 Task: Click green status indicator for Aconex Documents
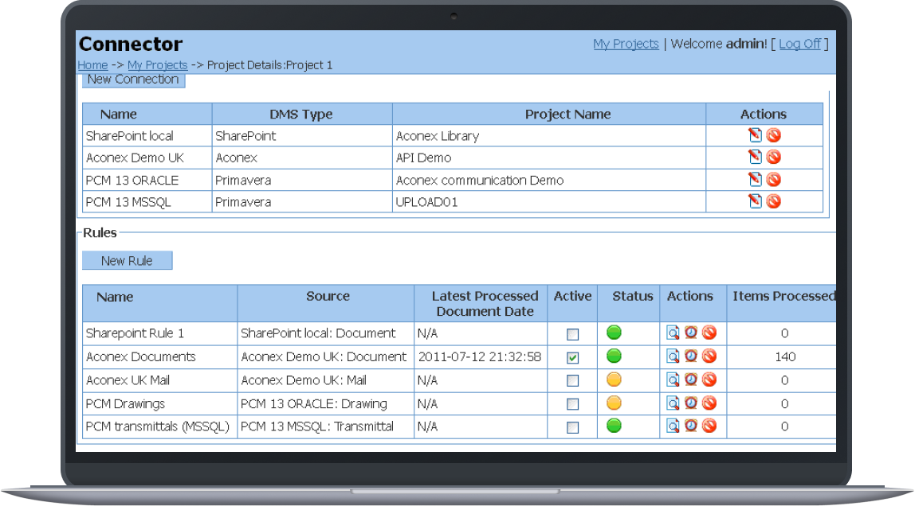coord(614,356)
